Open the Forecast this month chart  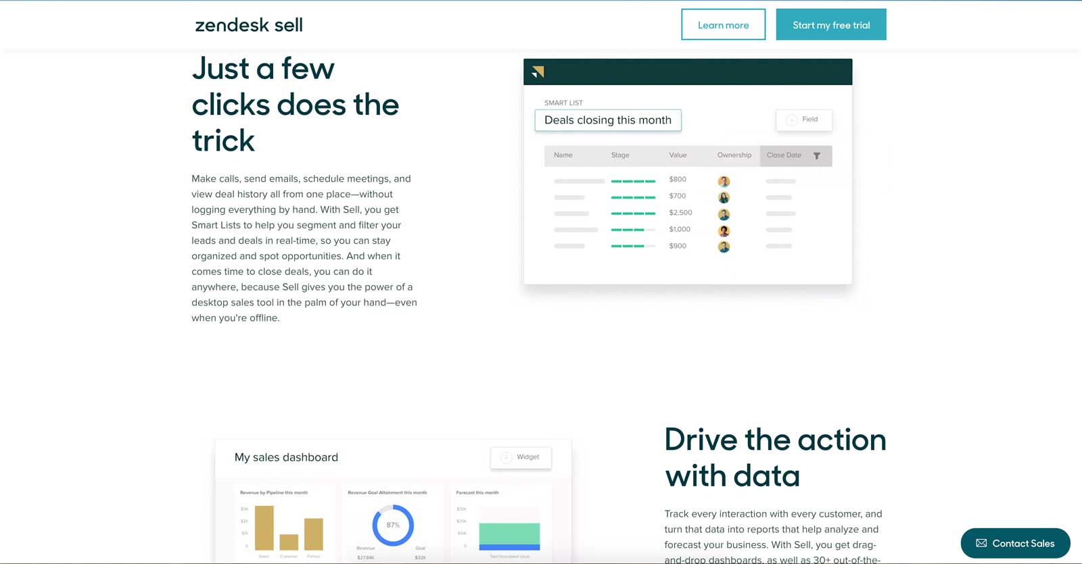point(500,525)
